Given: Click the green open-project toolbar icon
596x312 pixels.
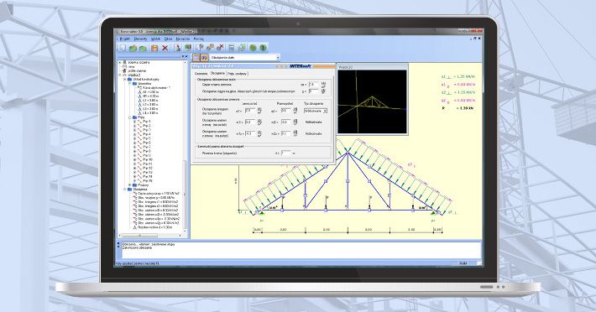Looking at the screenshot, I should pyautogui.click(x=133, y=48).
